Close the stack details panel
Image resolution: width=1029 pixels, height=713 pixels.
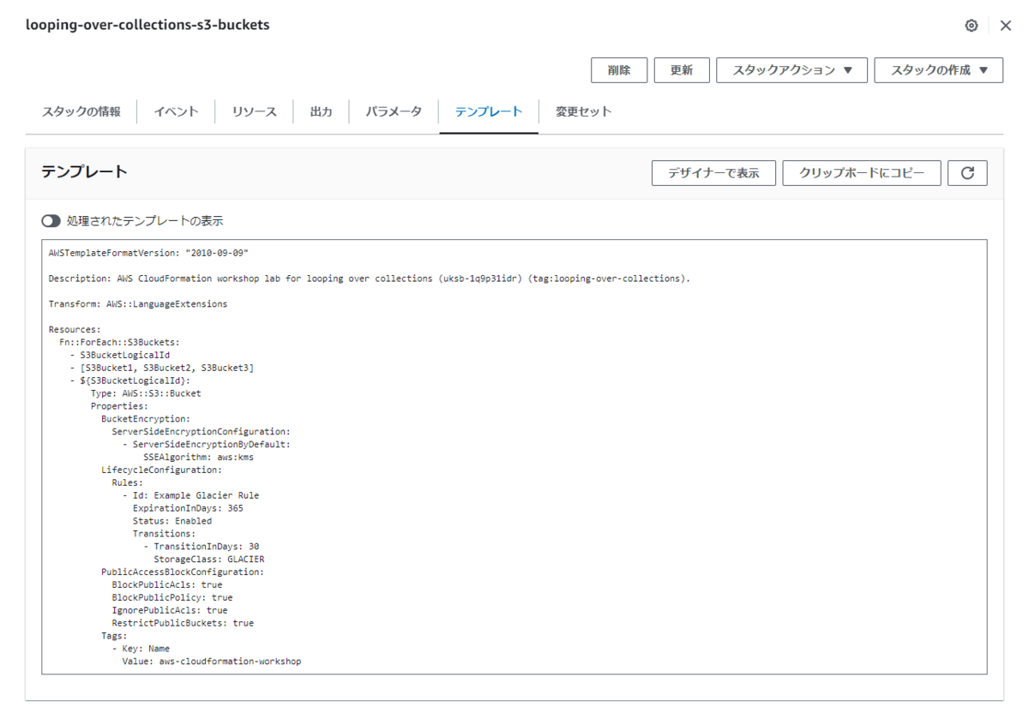click(1005, 26)
